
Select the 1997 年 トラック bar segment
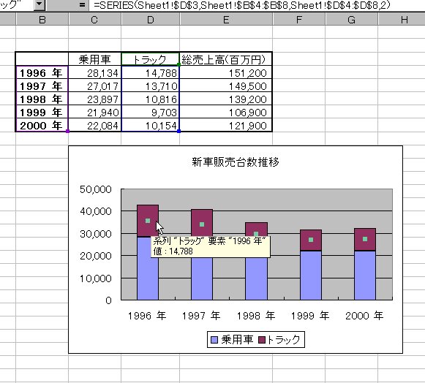(x=202, y=223)
